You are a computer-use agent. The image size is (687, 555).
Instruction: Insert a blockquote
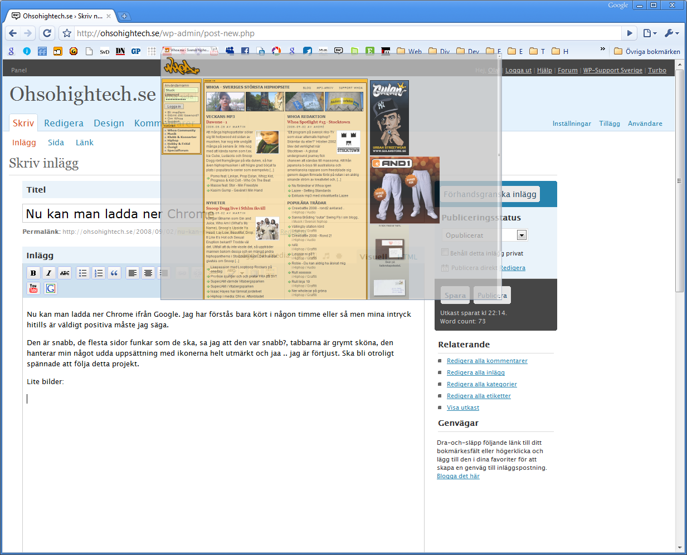[x=114, y=273]
